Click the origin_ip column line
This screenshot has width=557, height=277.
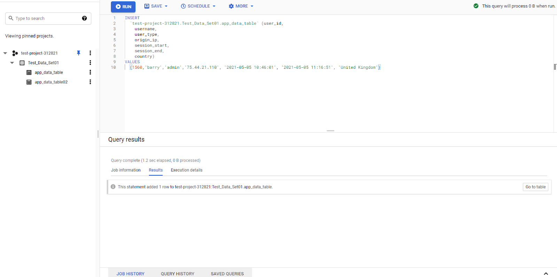pyautogui.click(x=147, y=40)
